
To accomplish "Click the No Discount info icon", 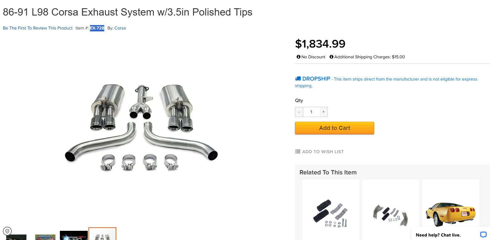I will click(298, 57).
